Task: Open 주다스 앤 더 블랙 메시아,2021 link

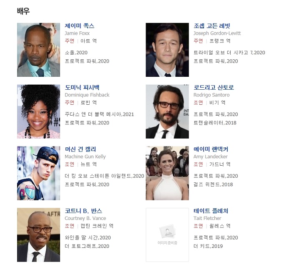Action: coord(99,114)
